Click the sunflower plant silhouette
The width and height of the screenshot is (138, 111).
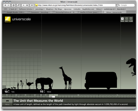point(22,84)
